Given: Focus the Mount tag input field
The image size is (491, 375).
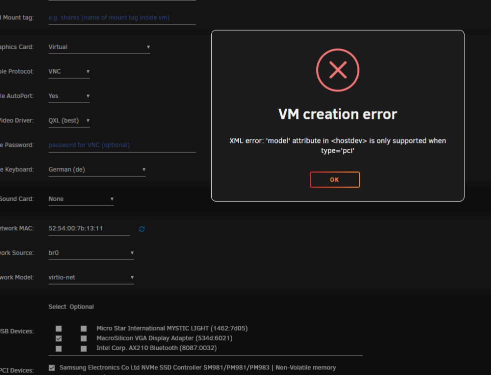Looking at the screenshot, I should (x=122, y=17).
